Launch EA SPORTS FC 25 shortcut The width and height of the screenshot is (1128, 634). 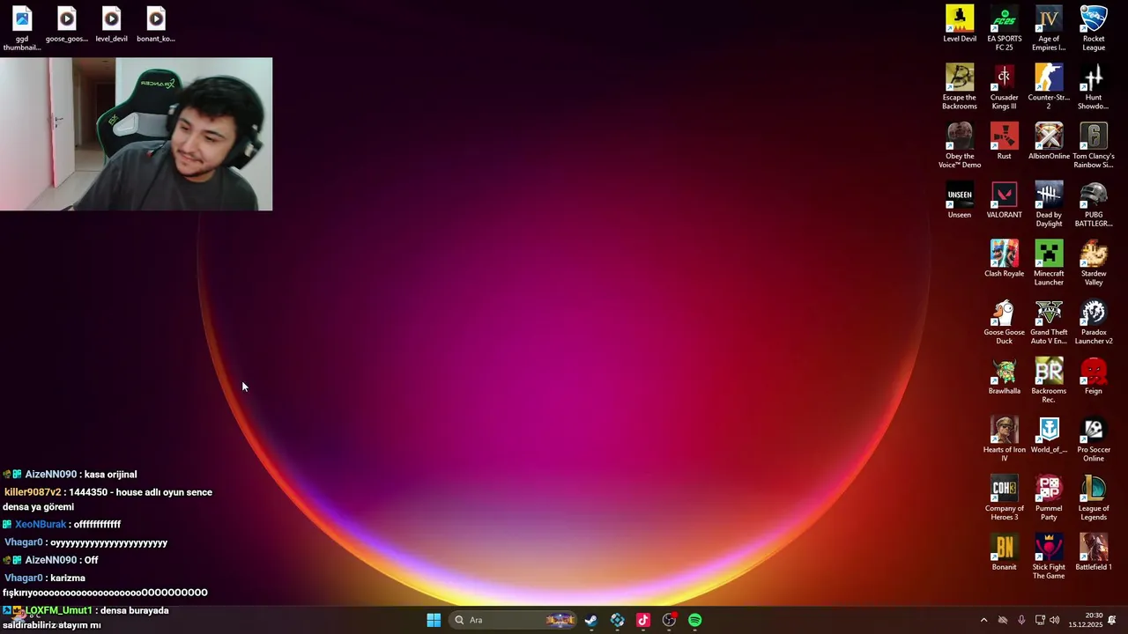tap(1004, 28)
